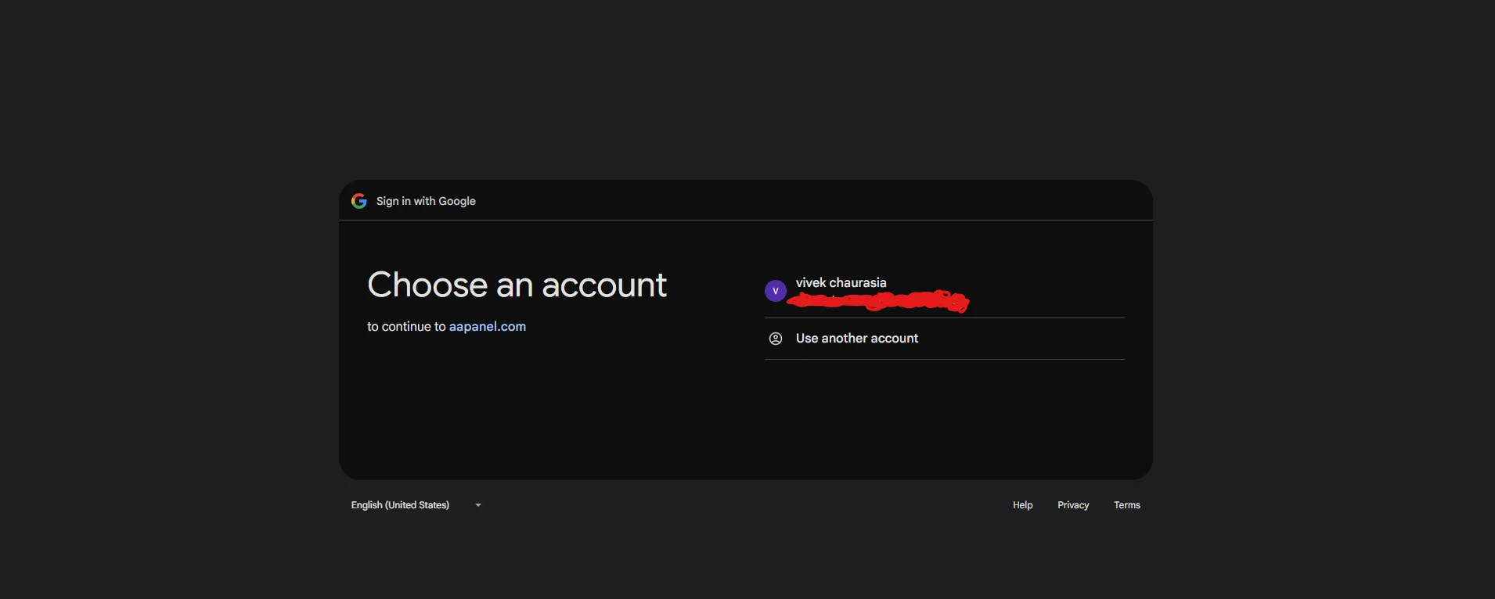Open the Privacy link
1495x599 pixels.
[1072, 505]
